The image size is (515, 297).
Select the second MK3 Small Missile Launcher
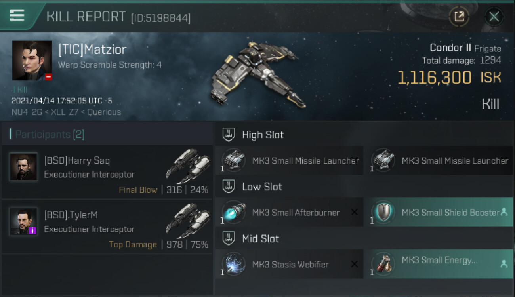pos(438,160)
